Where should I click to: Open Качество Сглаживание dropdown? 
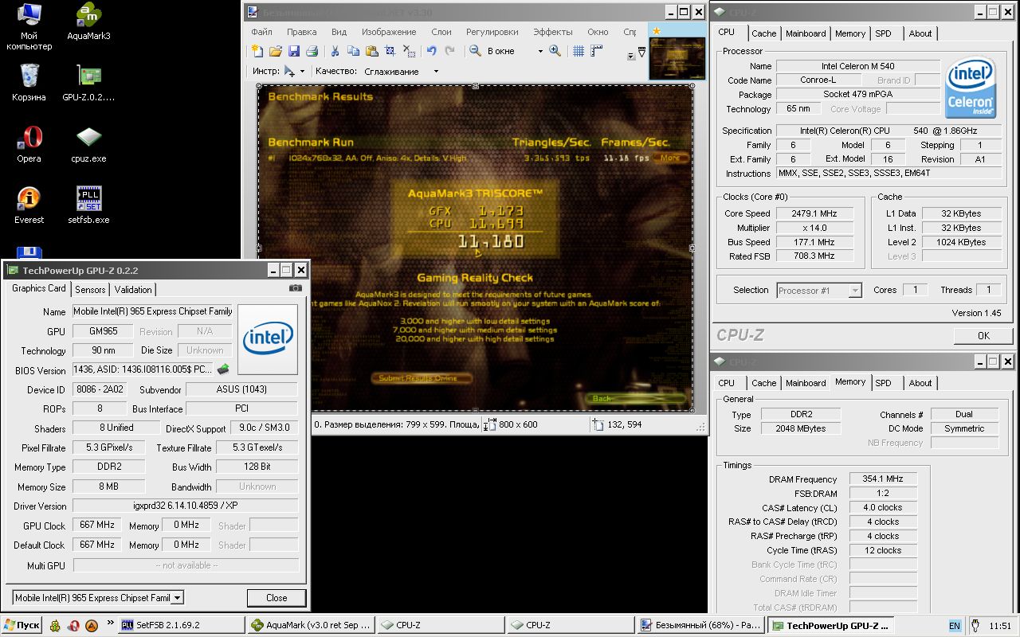click(x=436, y=72)
